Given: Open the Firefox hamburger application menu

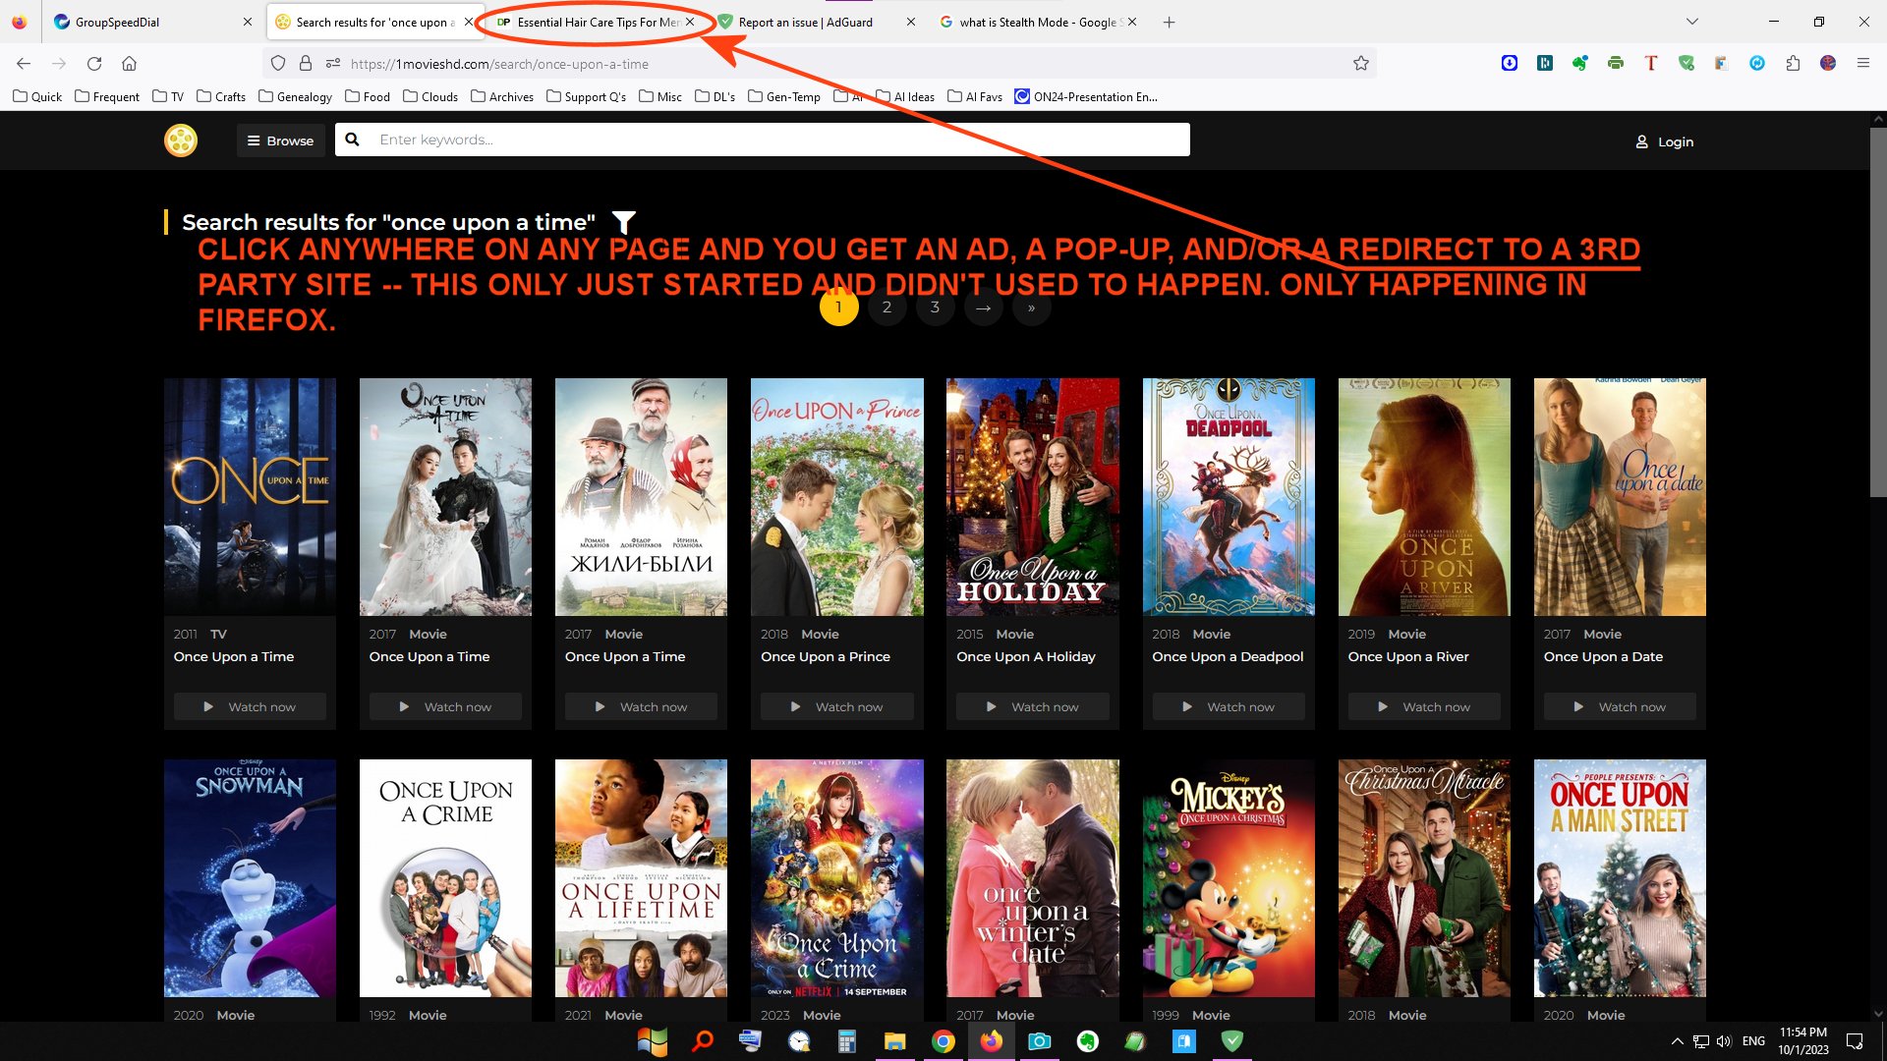Looking at the screenshot, I should (x=1862, y=64).
